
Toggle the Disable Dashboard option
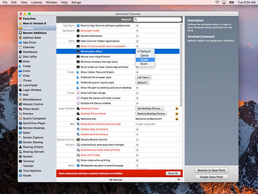pyautogui.click(x=137, y=36)
